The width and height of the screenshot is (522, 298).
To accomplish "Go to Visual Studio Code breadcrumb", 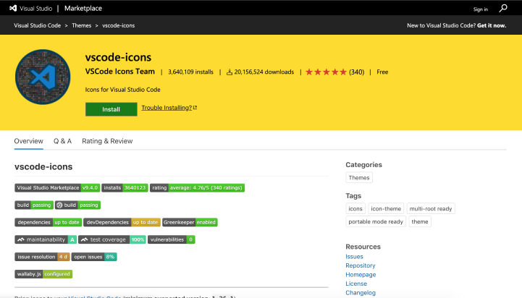I will pos(38,25).
